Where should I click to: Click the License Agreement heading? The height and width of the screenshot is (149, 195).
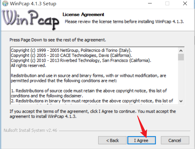click(83, 15)
